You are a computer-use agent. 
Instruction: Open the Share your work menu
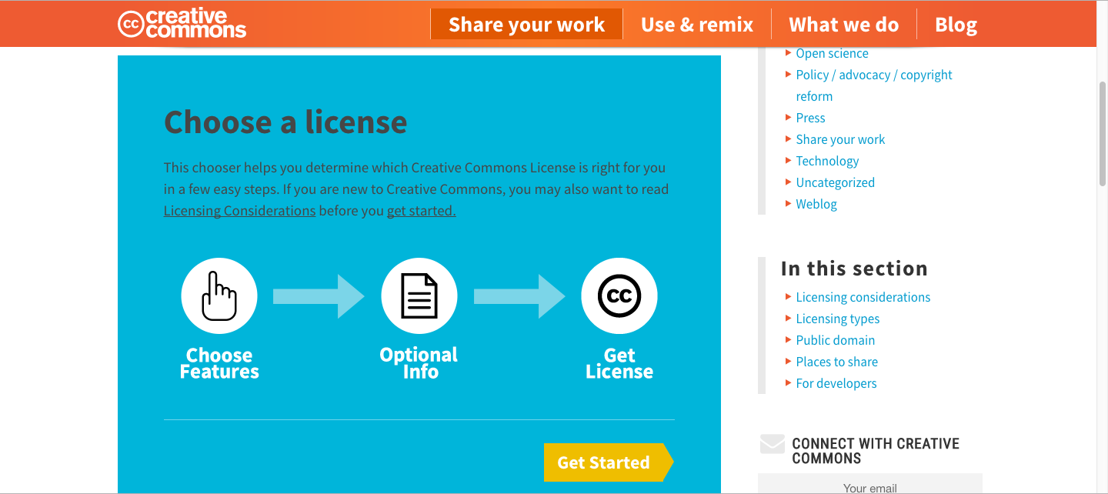(526, 25)
